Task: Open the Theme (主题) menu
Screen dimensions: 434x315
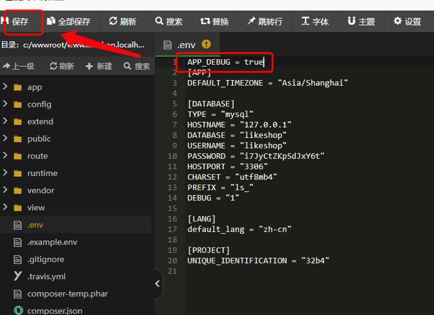Action: [x=361, y=22]
